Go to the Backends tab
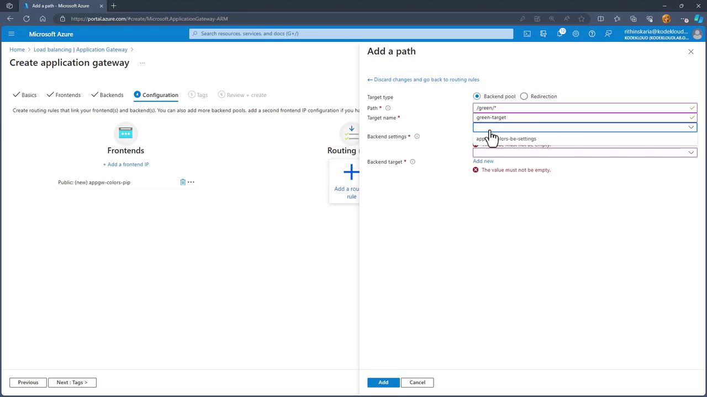Viewport: 707px width, 397px height. 108,95
